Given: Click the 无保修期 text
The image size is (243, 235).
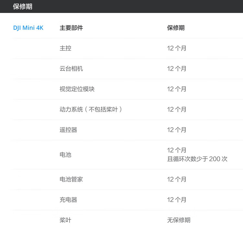Looking at the screenshot, I should click(179, 220).
